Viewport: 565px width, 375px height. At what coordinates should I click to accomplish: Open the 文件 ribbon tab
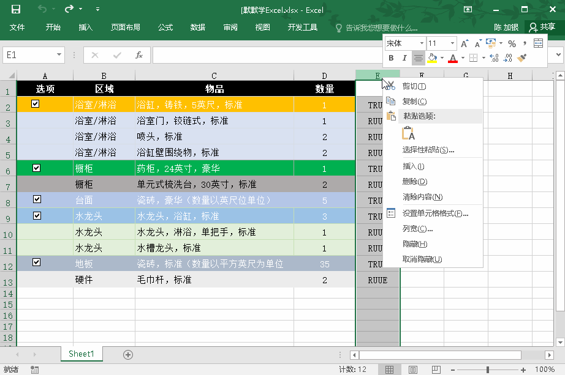17,28
